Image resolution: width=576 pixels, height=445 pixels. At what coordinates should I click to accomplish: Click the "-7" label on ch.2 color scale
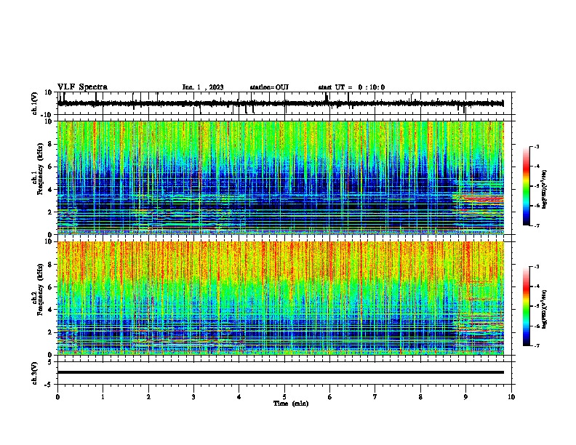click(x=536, y=345)
